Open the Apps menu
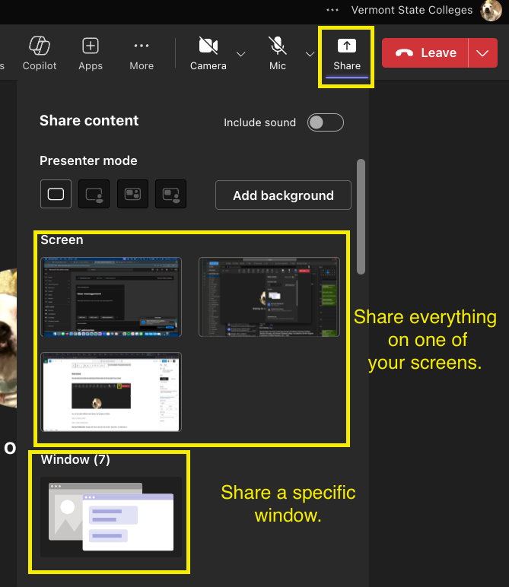Viewport: 509px width, 587px height. [x=91, y=52]
